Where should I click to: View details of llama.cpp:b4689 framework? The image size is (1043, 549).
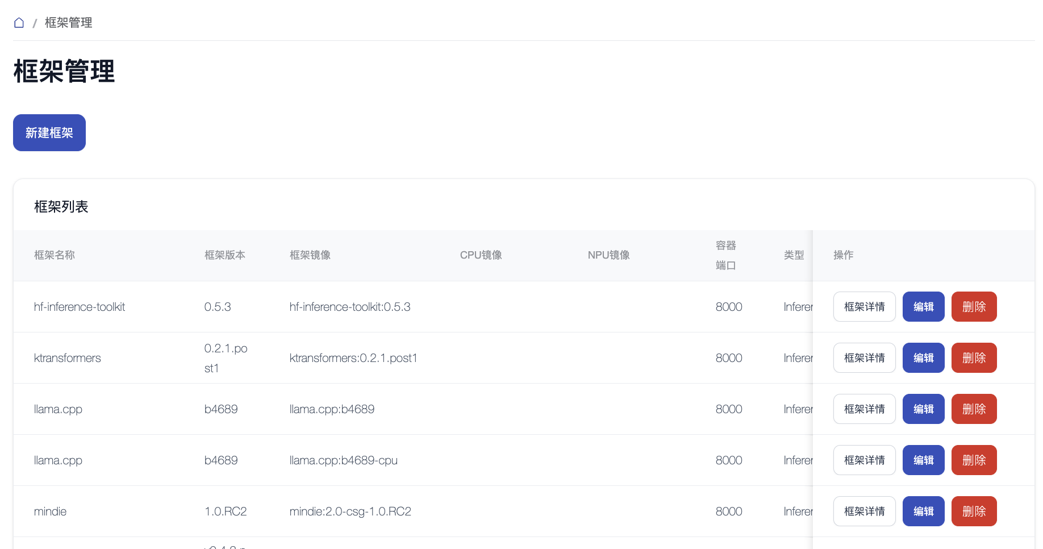864,409
